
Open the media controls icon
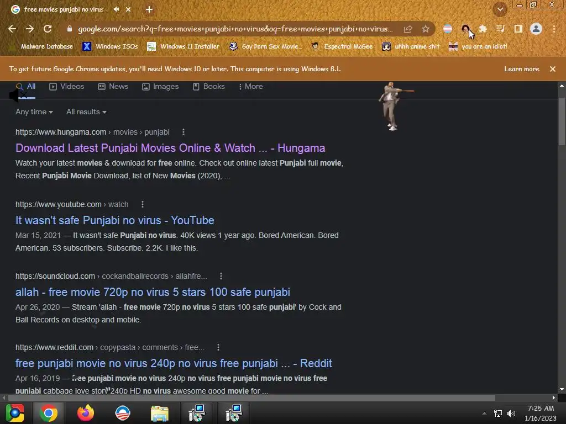[500, 29]
